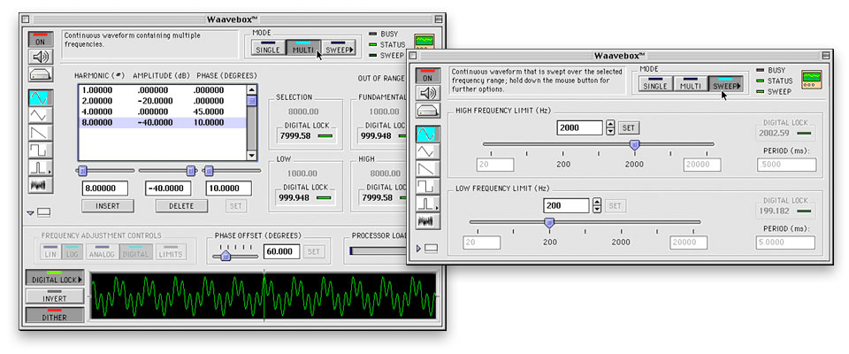Click the DELETE button
This screenshot has height=354, width=849.
point(181,206)
